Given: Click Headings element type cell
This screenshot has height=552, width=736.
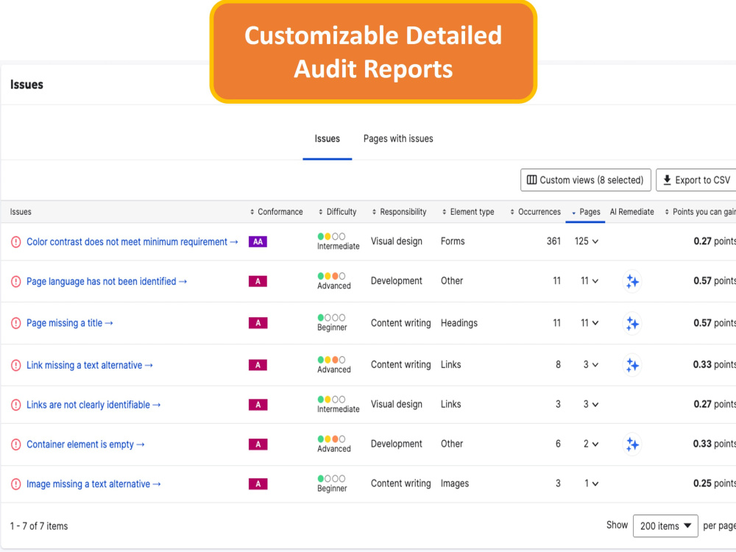Looking at the screenshot, I should [459, 323].
